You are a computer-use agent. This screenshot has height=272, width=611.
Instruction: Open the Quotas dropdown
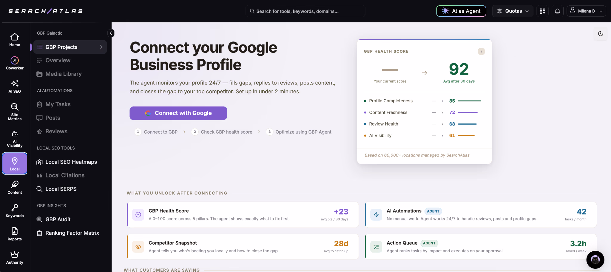[x=513, y=11]
